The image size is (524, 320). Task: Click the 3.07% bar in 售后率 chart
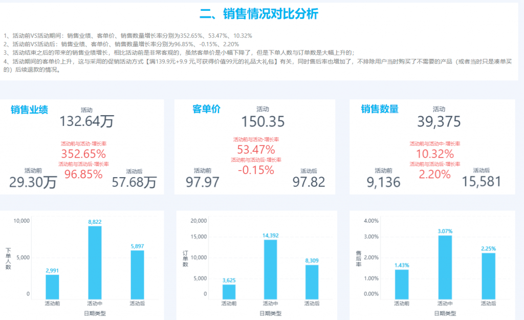point(445,267)
